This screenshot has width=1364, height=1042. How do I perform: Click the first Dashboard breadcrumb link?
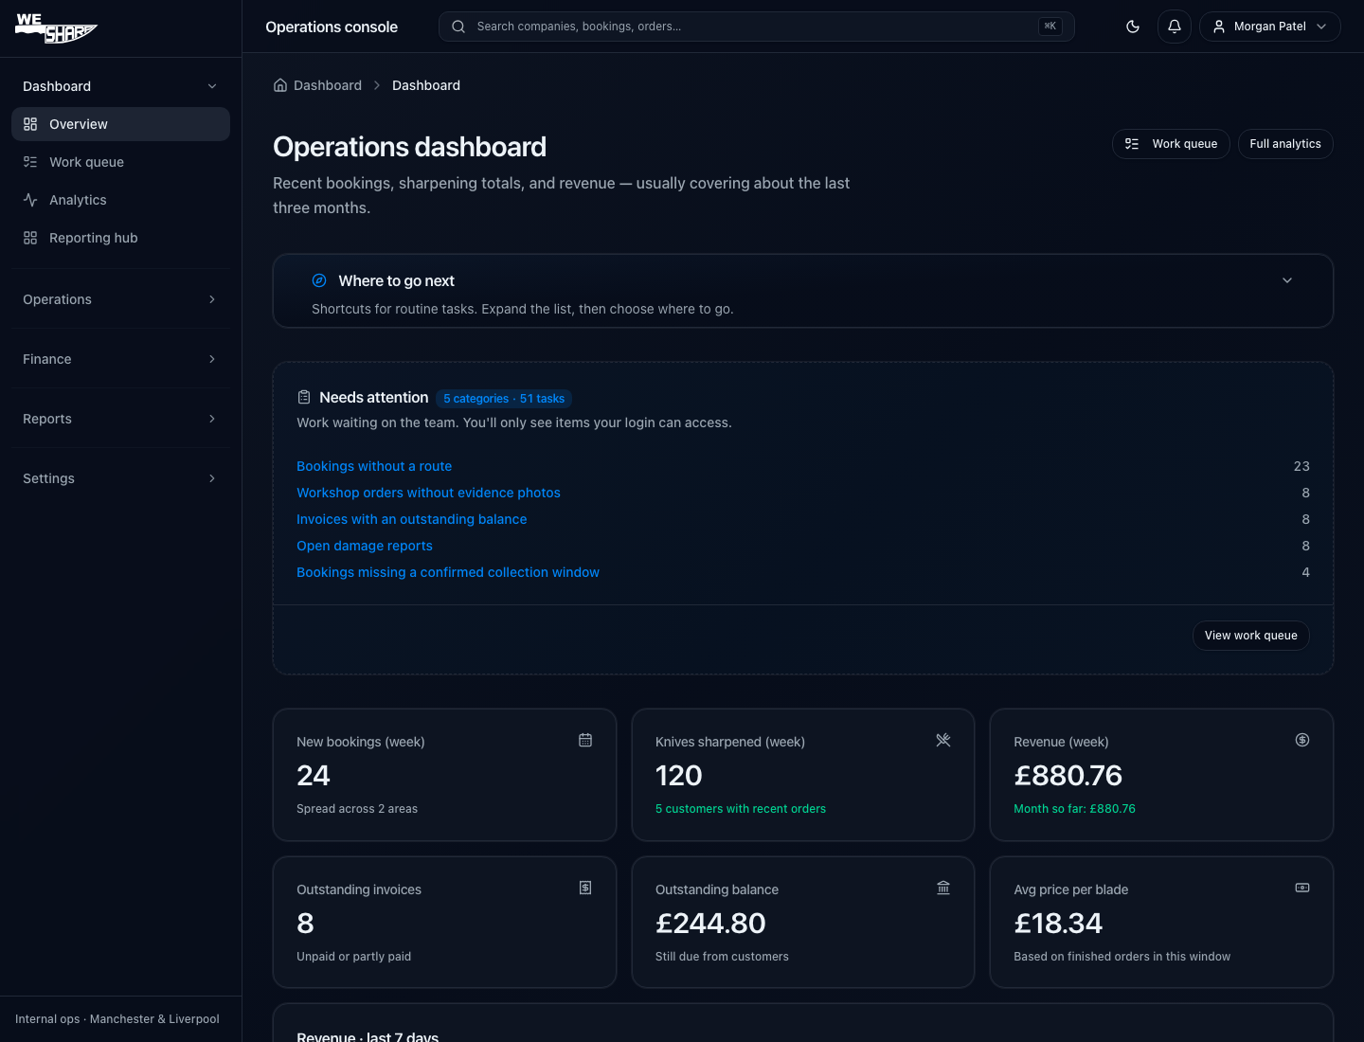[328, 85]
